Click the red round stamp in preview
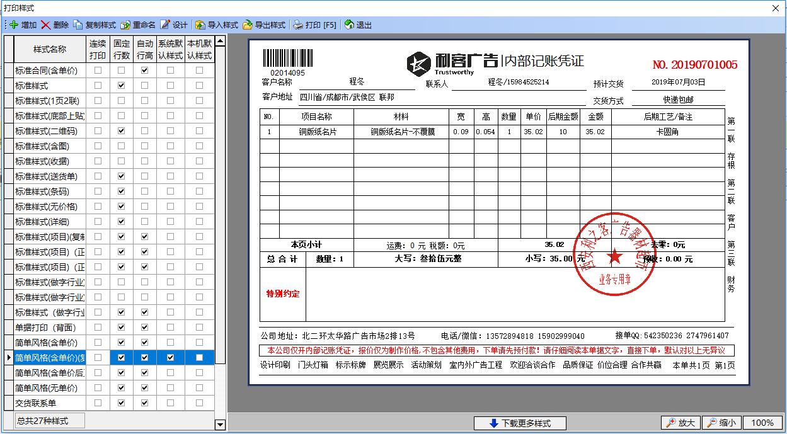This screenshot has height=434, width=787. (614, 255)
